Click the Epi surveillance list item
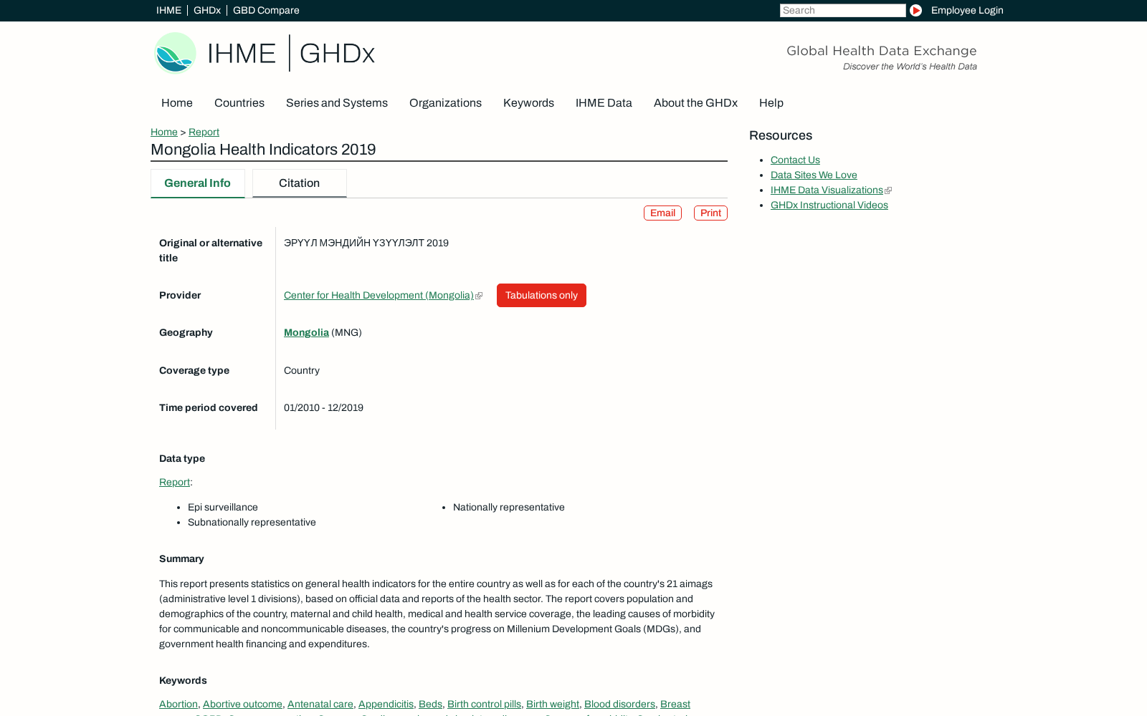Viewport: 1147px width, 716px height. click(x=223, y=507)
